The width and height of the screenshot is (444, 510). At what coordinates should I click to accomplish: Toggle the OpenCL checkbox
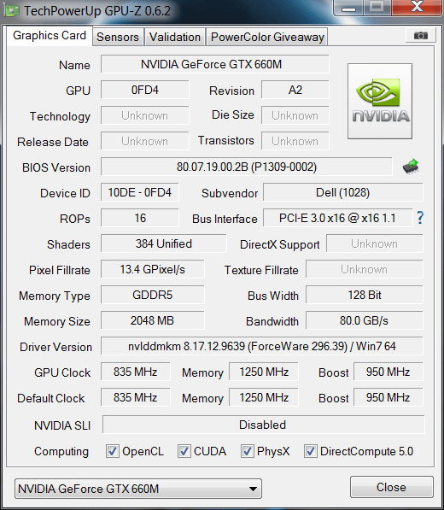[x=112, y=451]
